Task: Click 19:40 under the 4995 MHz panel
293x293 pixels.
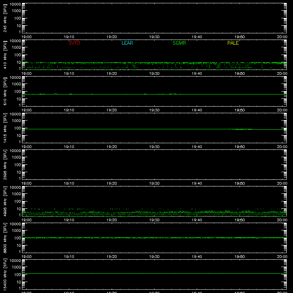Action: click(x=197, y=220)
